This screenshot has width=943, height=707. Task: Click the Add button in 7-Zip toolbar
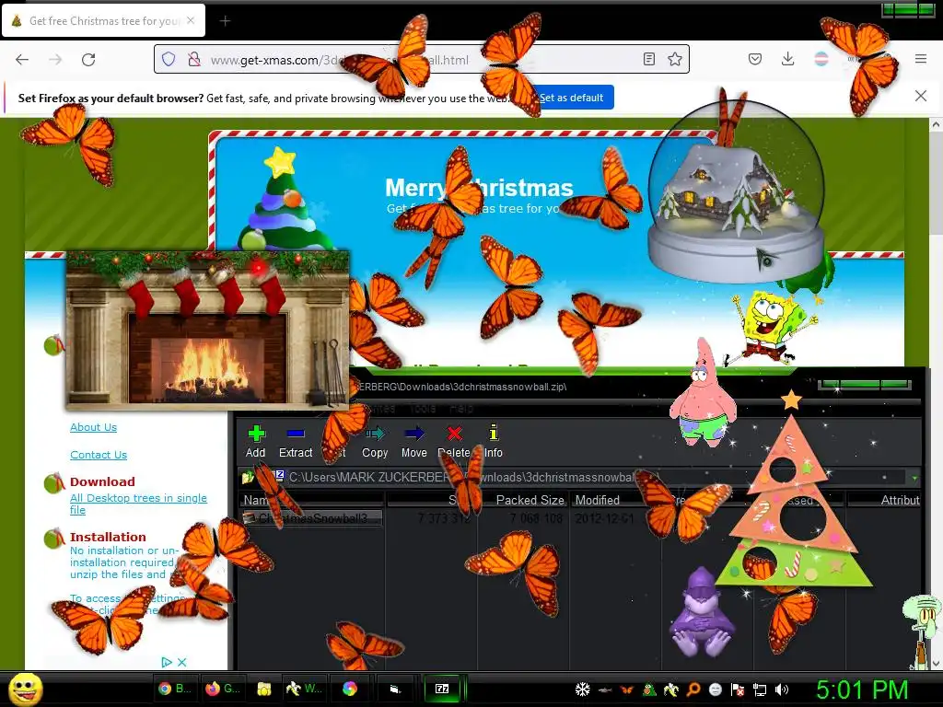click(256, 441)
